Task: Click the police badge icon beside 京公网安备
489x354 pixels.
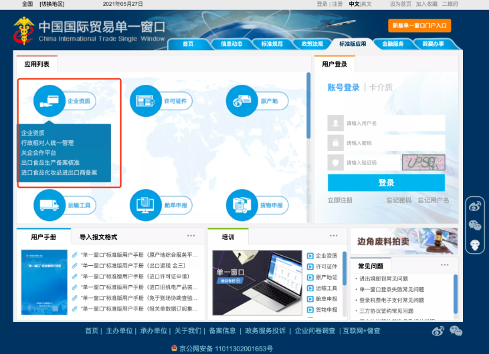Action: pyautogui.click(x=175, y=348)
